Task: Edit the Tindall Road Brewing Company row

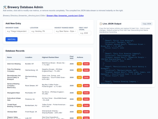Action: [79, 105]
